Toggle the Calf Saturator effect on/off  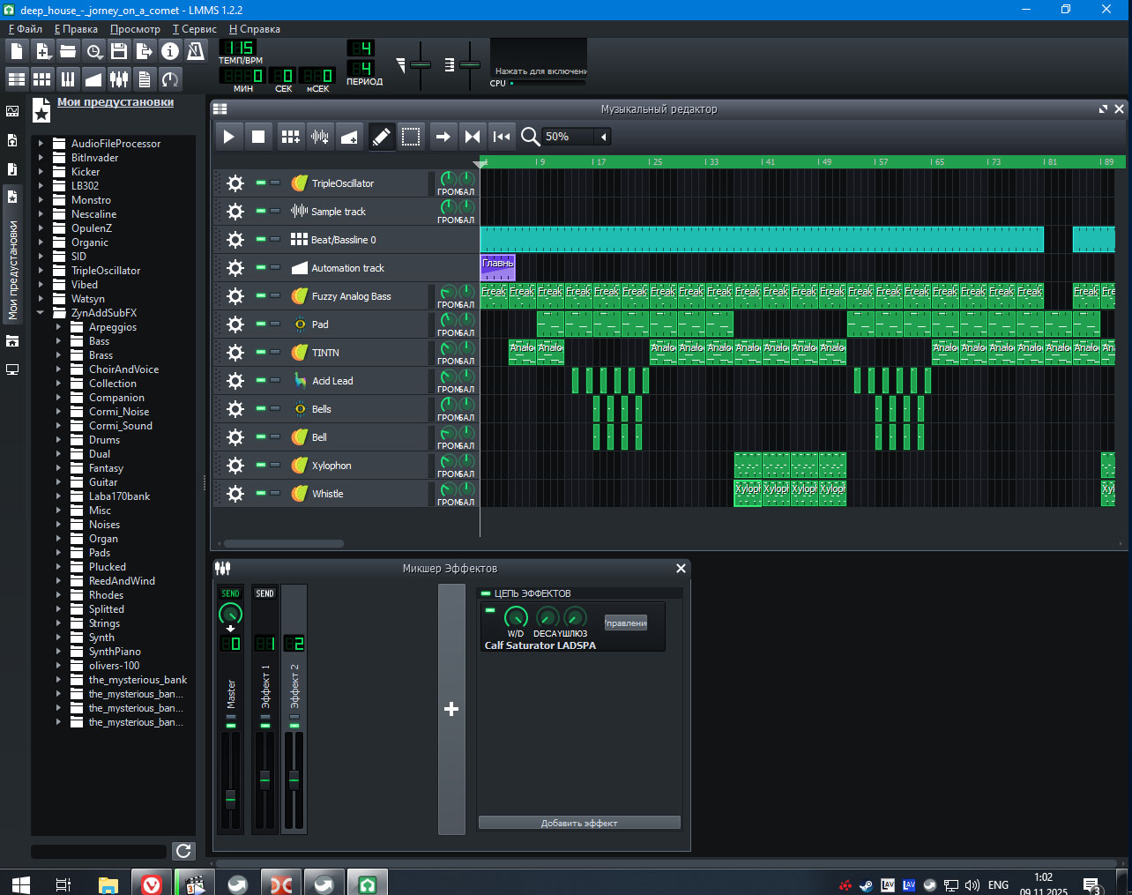point(490,610)
